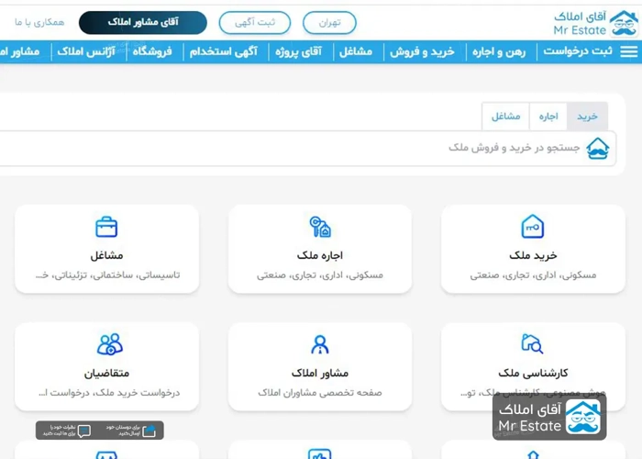Click the house icon in search bar
The image size is (642, 459).
(x=598, y=148)
